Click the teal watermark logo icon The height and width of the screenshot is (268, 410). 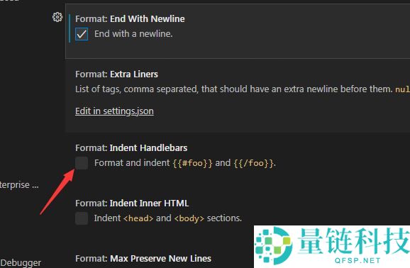(274, 246)
